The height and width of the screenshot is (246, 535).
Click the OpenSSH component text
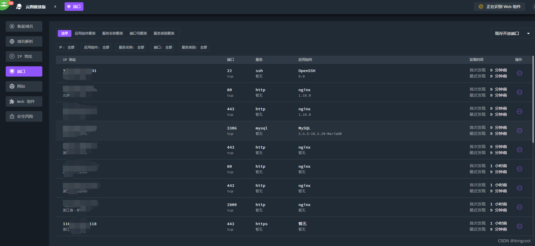(307, 71)
